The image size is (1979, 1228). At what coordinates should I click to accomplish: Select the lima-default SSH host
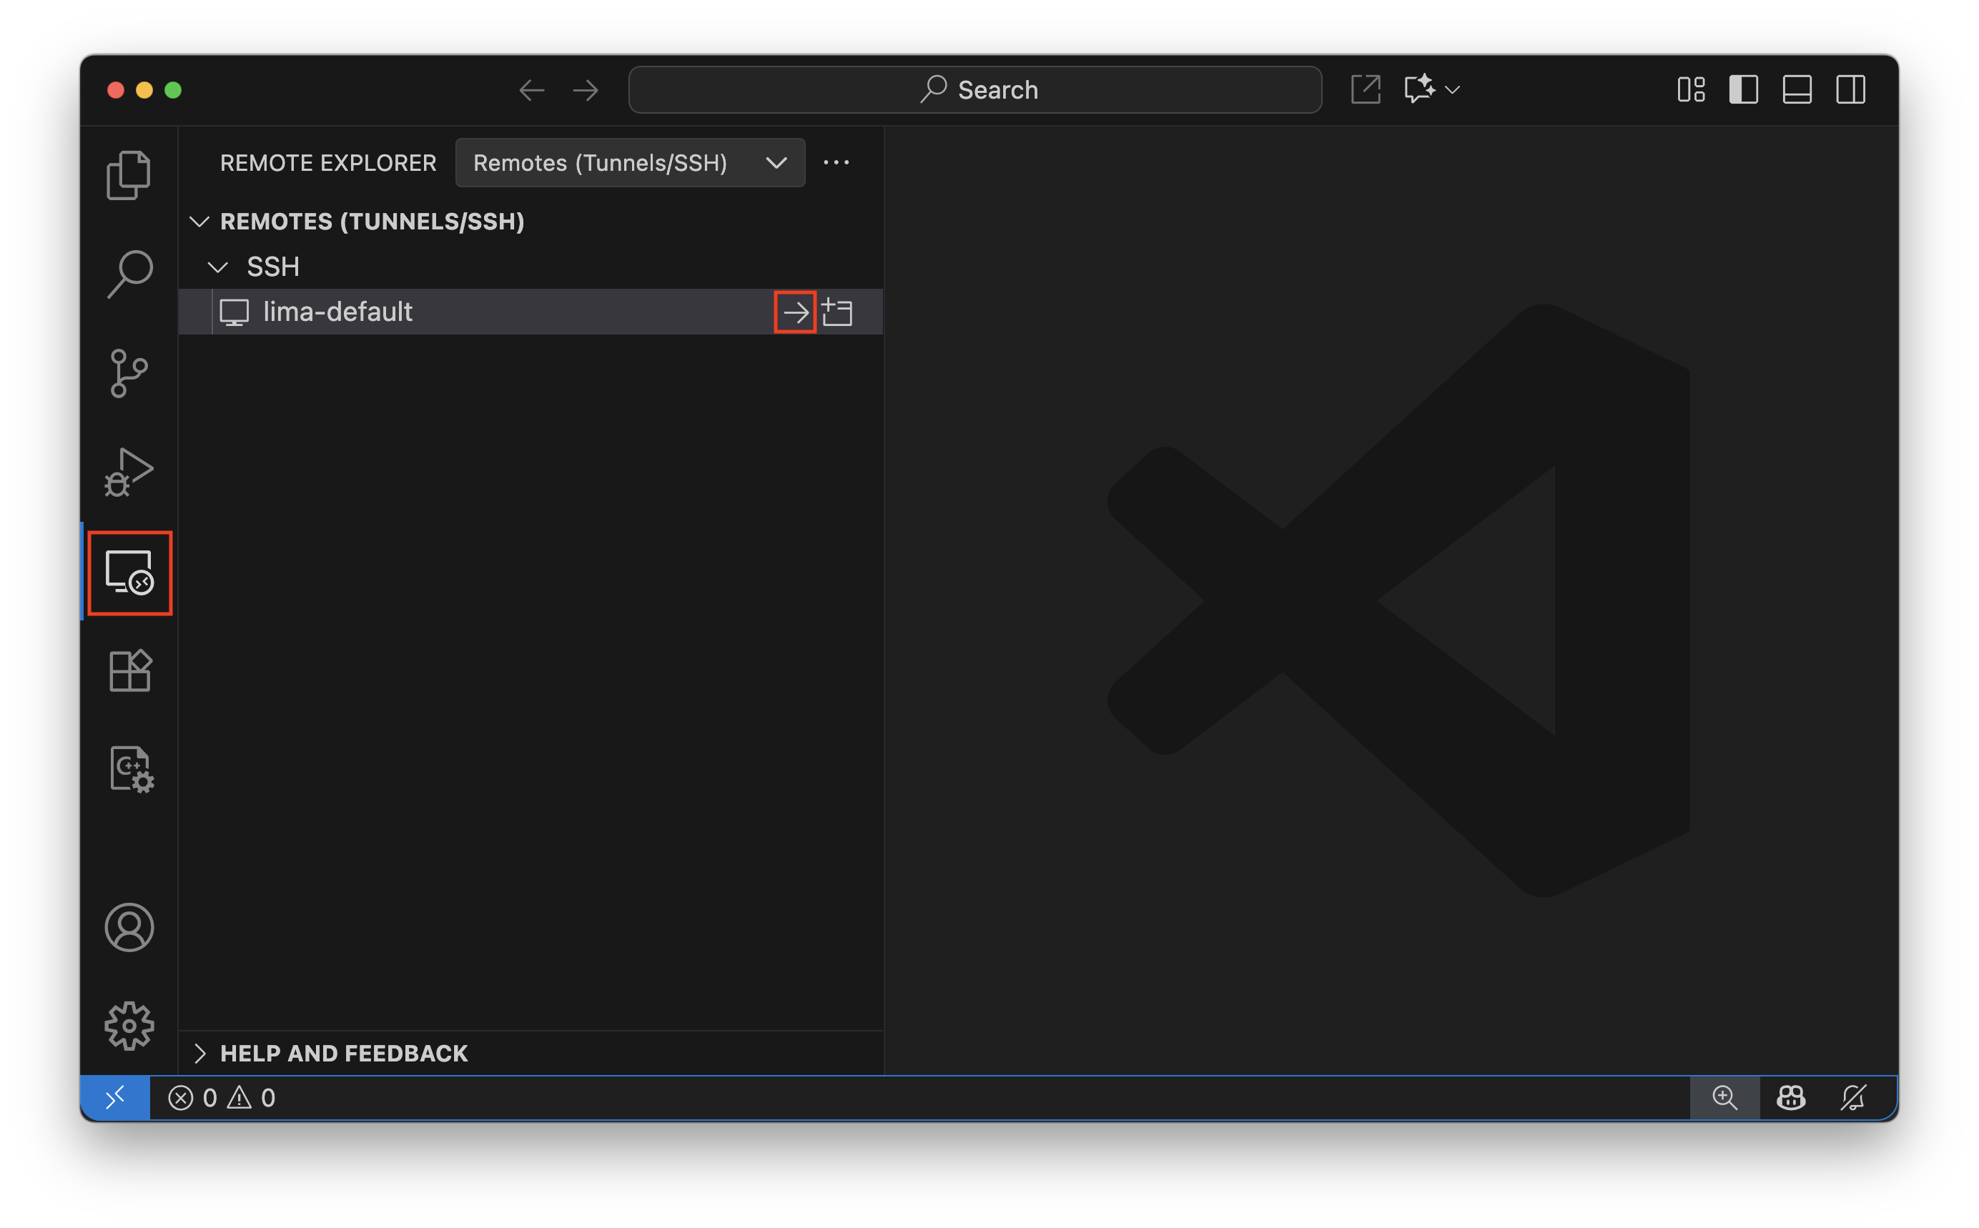point(337,312)
